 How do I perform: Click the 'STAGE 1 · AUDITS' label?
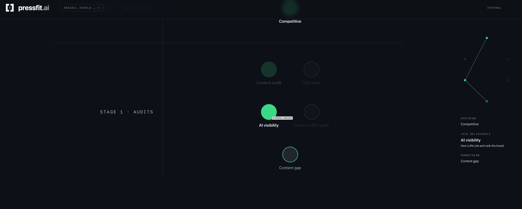127,112
